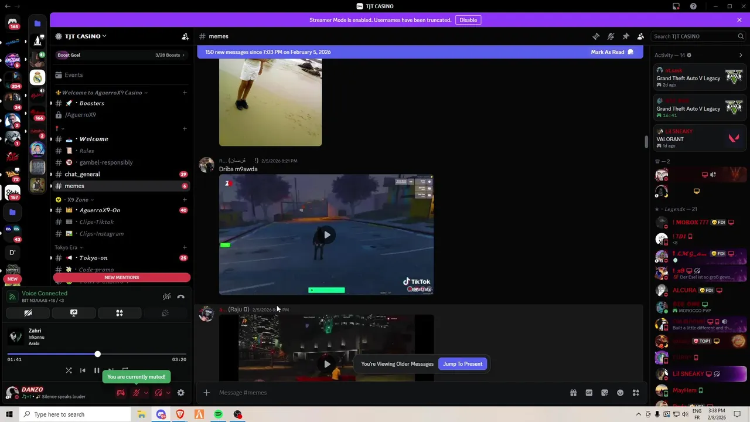Open the Rules channel
The width and height of the screenshot is (750, 422).
[122, 151]
